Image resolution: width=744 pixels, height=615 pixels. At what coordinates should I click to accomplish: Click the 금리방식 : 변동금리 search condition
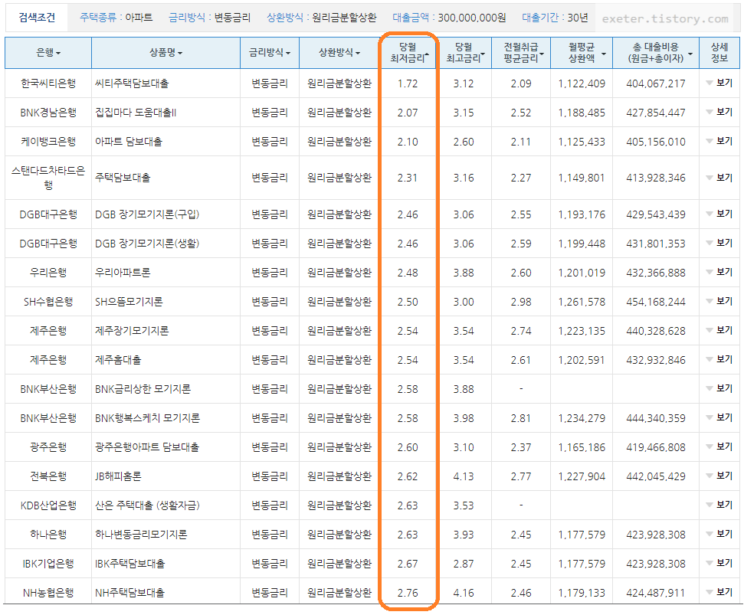[209, 18]
